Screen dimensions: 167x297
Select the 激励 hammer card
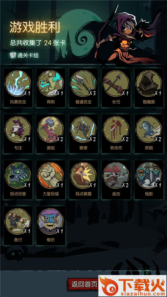pos(51,134)
